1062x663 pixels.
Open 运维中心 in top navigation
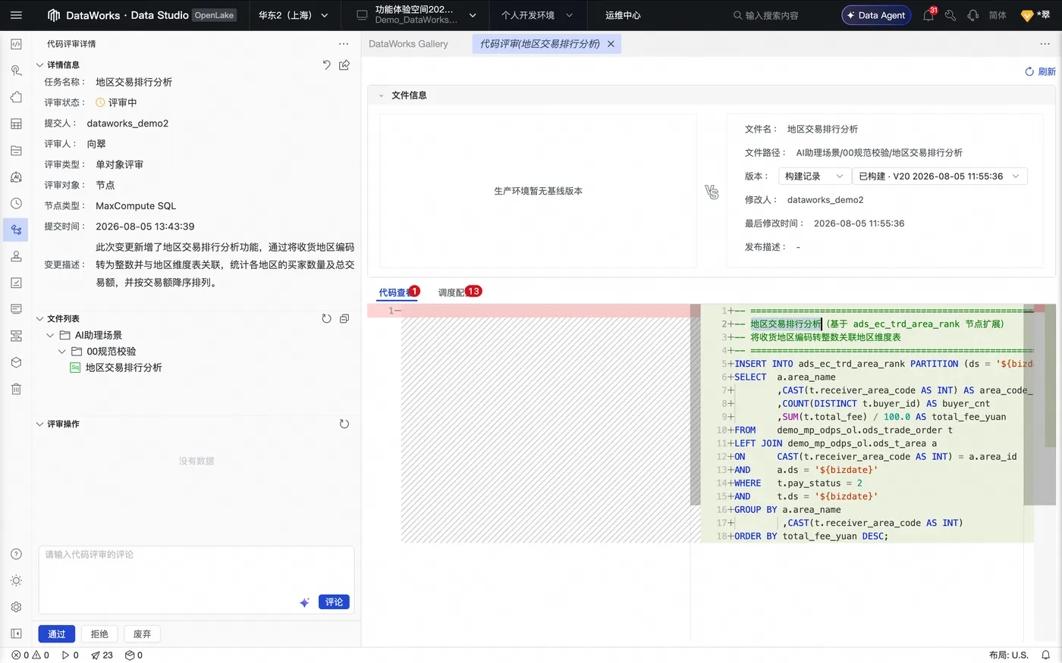coord(623,15)
